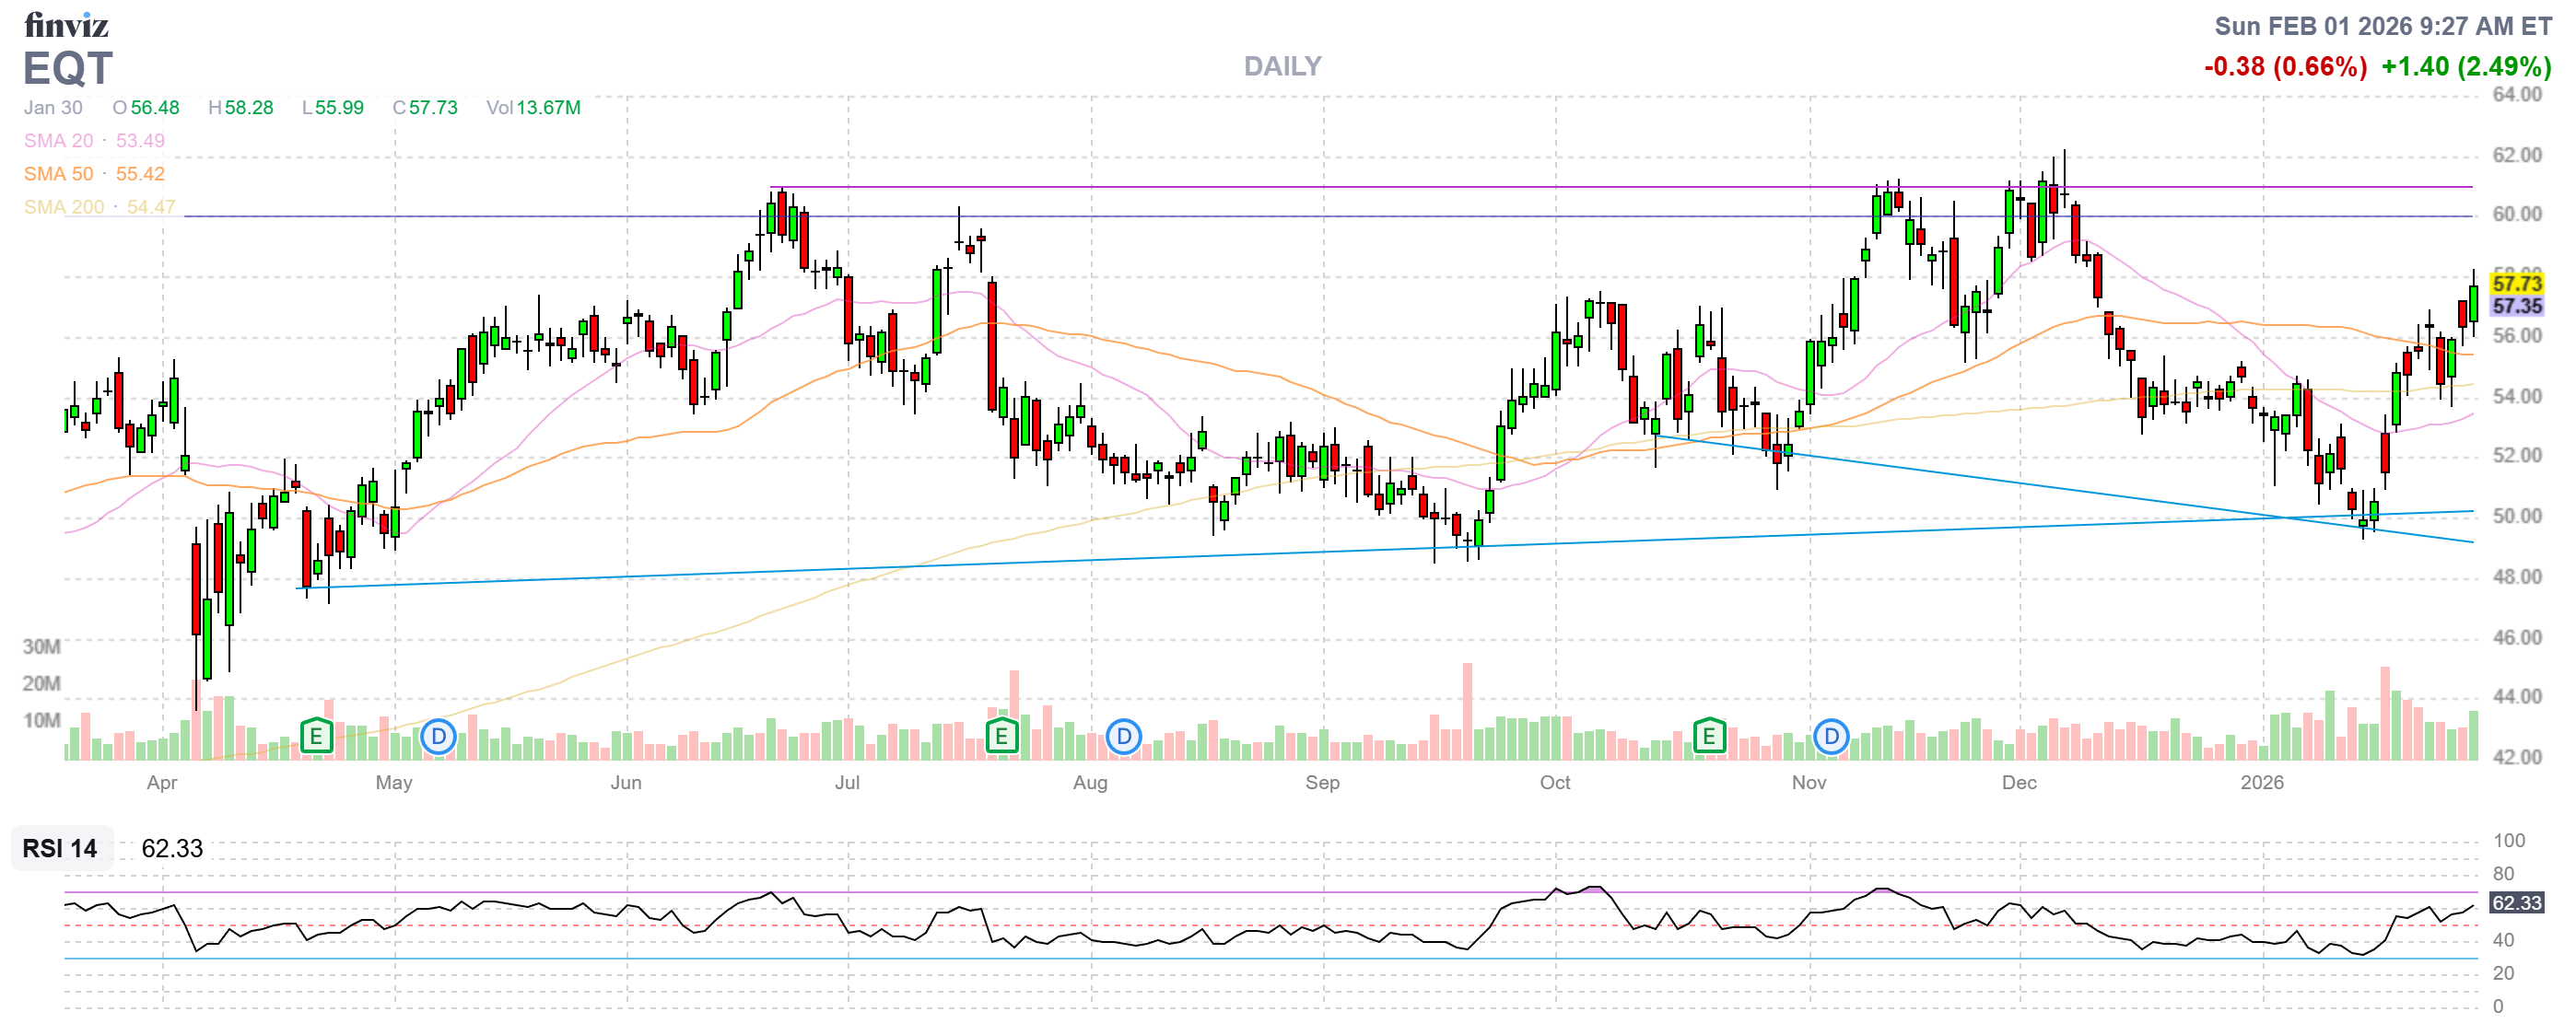2576x1035 pixels.
Task: Open the RSI 14 indicator settings
Action: coord(60,848)
